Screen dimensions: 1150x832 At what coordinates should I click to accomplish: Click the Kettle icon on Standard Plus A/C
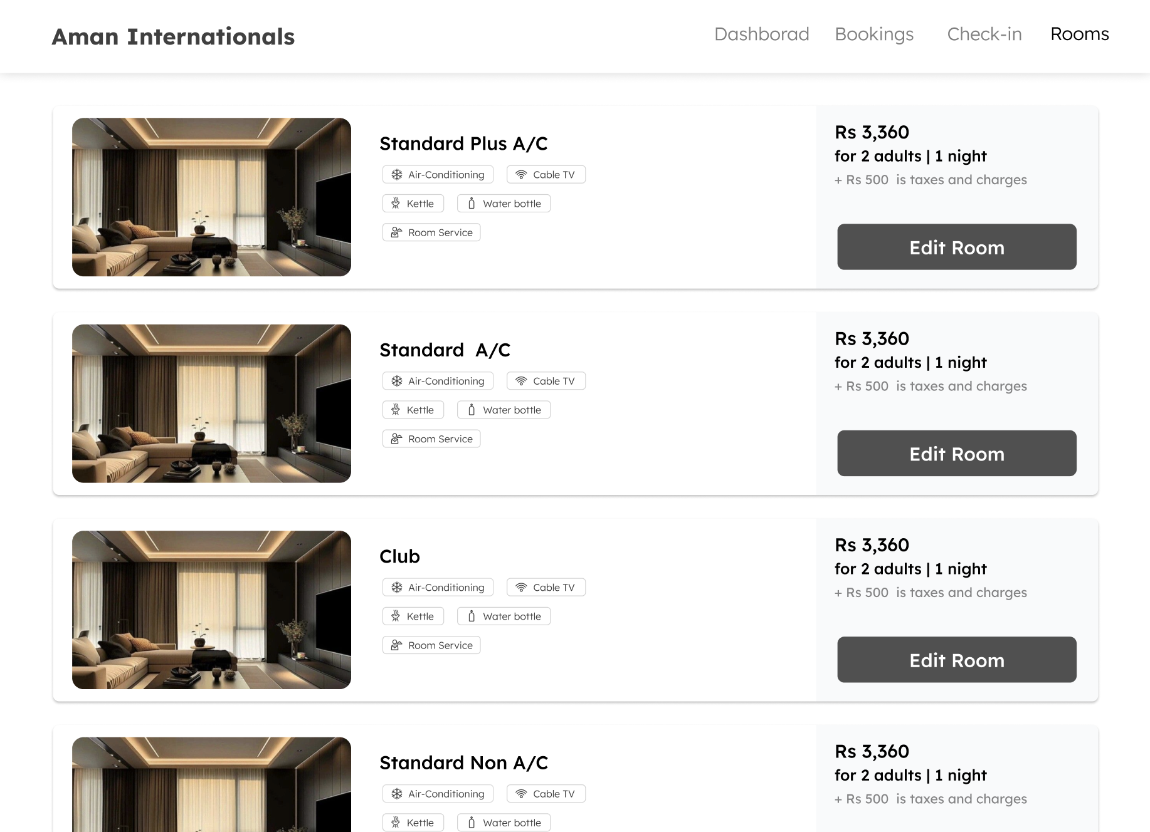click(x=396, y=204)
